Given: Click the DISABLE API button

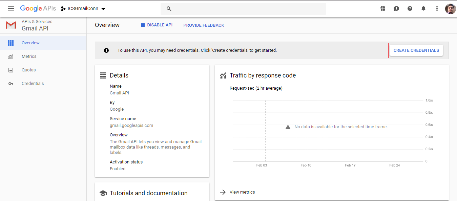Looking at the screenshot, I should [157, 25].
